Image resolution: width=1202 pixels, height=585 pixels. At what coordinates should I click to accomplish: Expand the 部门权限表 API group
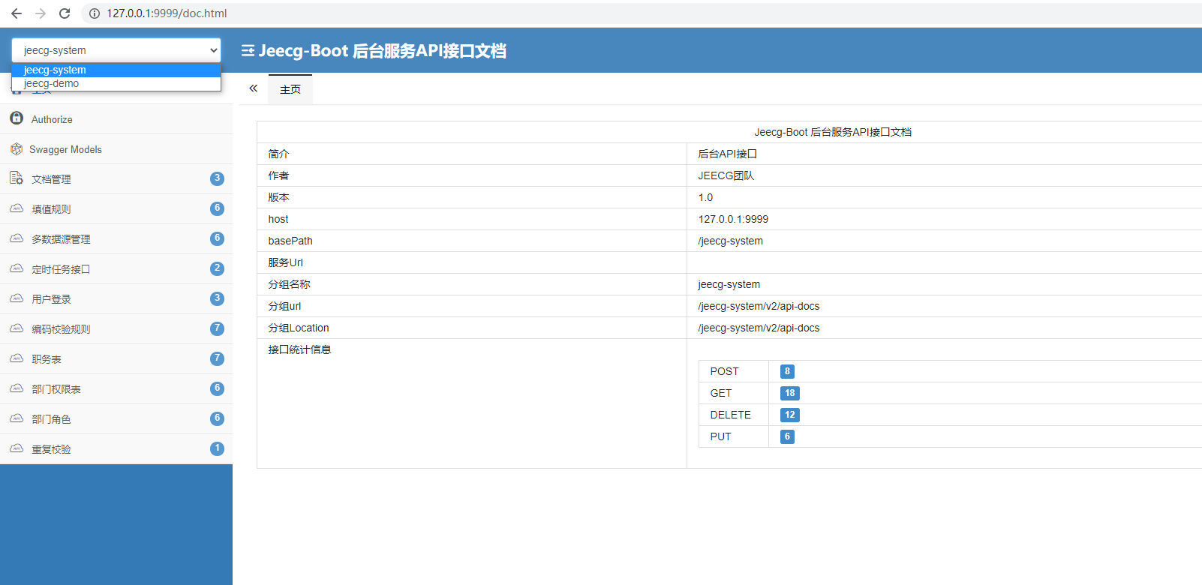click(116, 389)
